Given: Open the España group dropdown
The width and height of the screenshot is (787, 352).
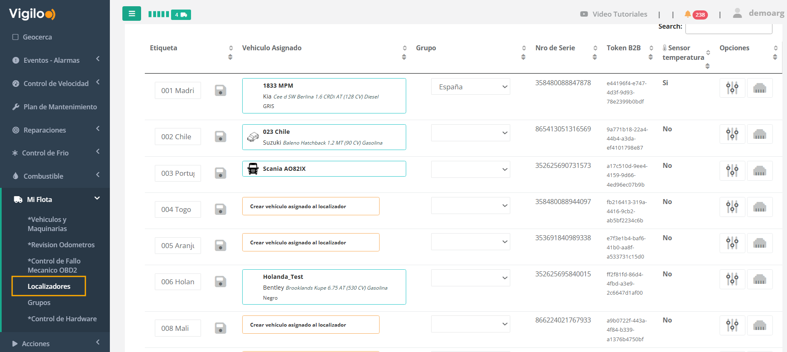Looking at the screenshot, I should (x=470, y=87).
